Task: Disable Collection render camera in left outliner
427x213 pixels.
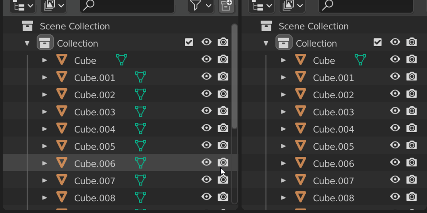Action: coord(223,42)
